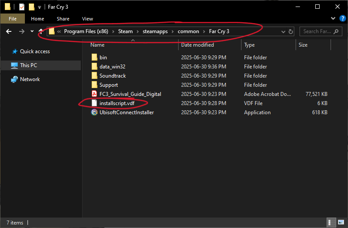
Task: Select the data_win32 folder
Action: click(x=112, y=66)
